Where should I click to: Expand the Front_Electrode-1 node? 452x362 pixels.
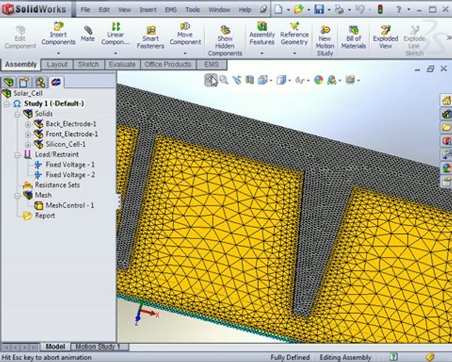coord(28,135)
